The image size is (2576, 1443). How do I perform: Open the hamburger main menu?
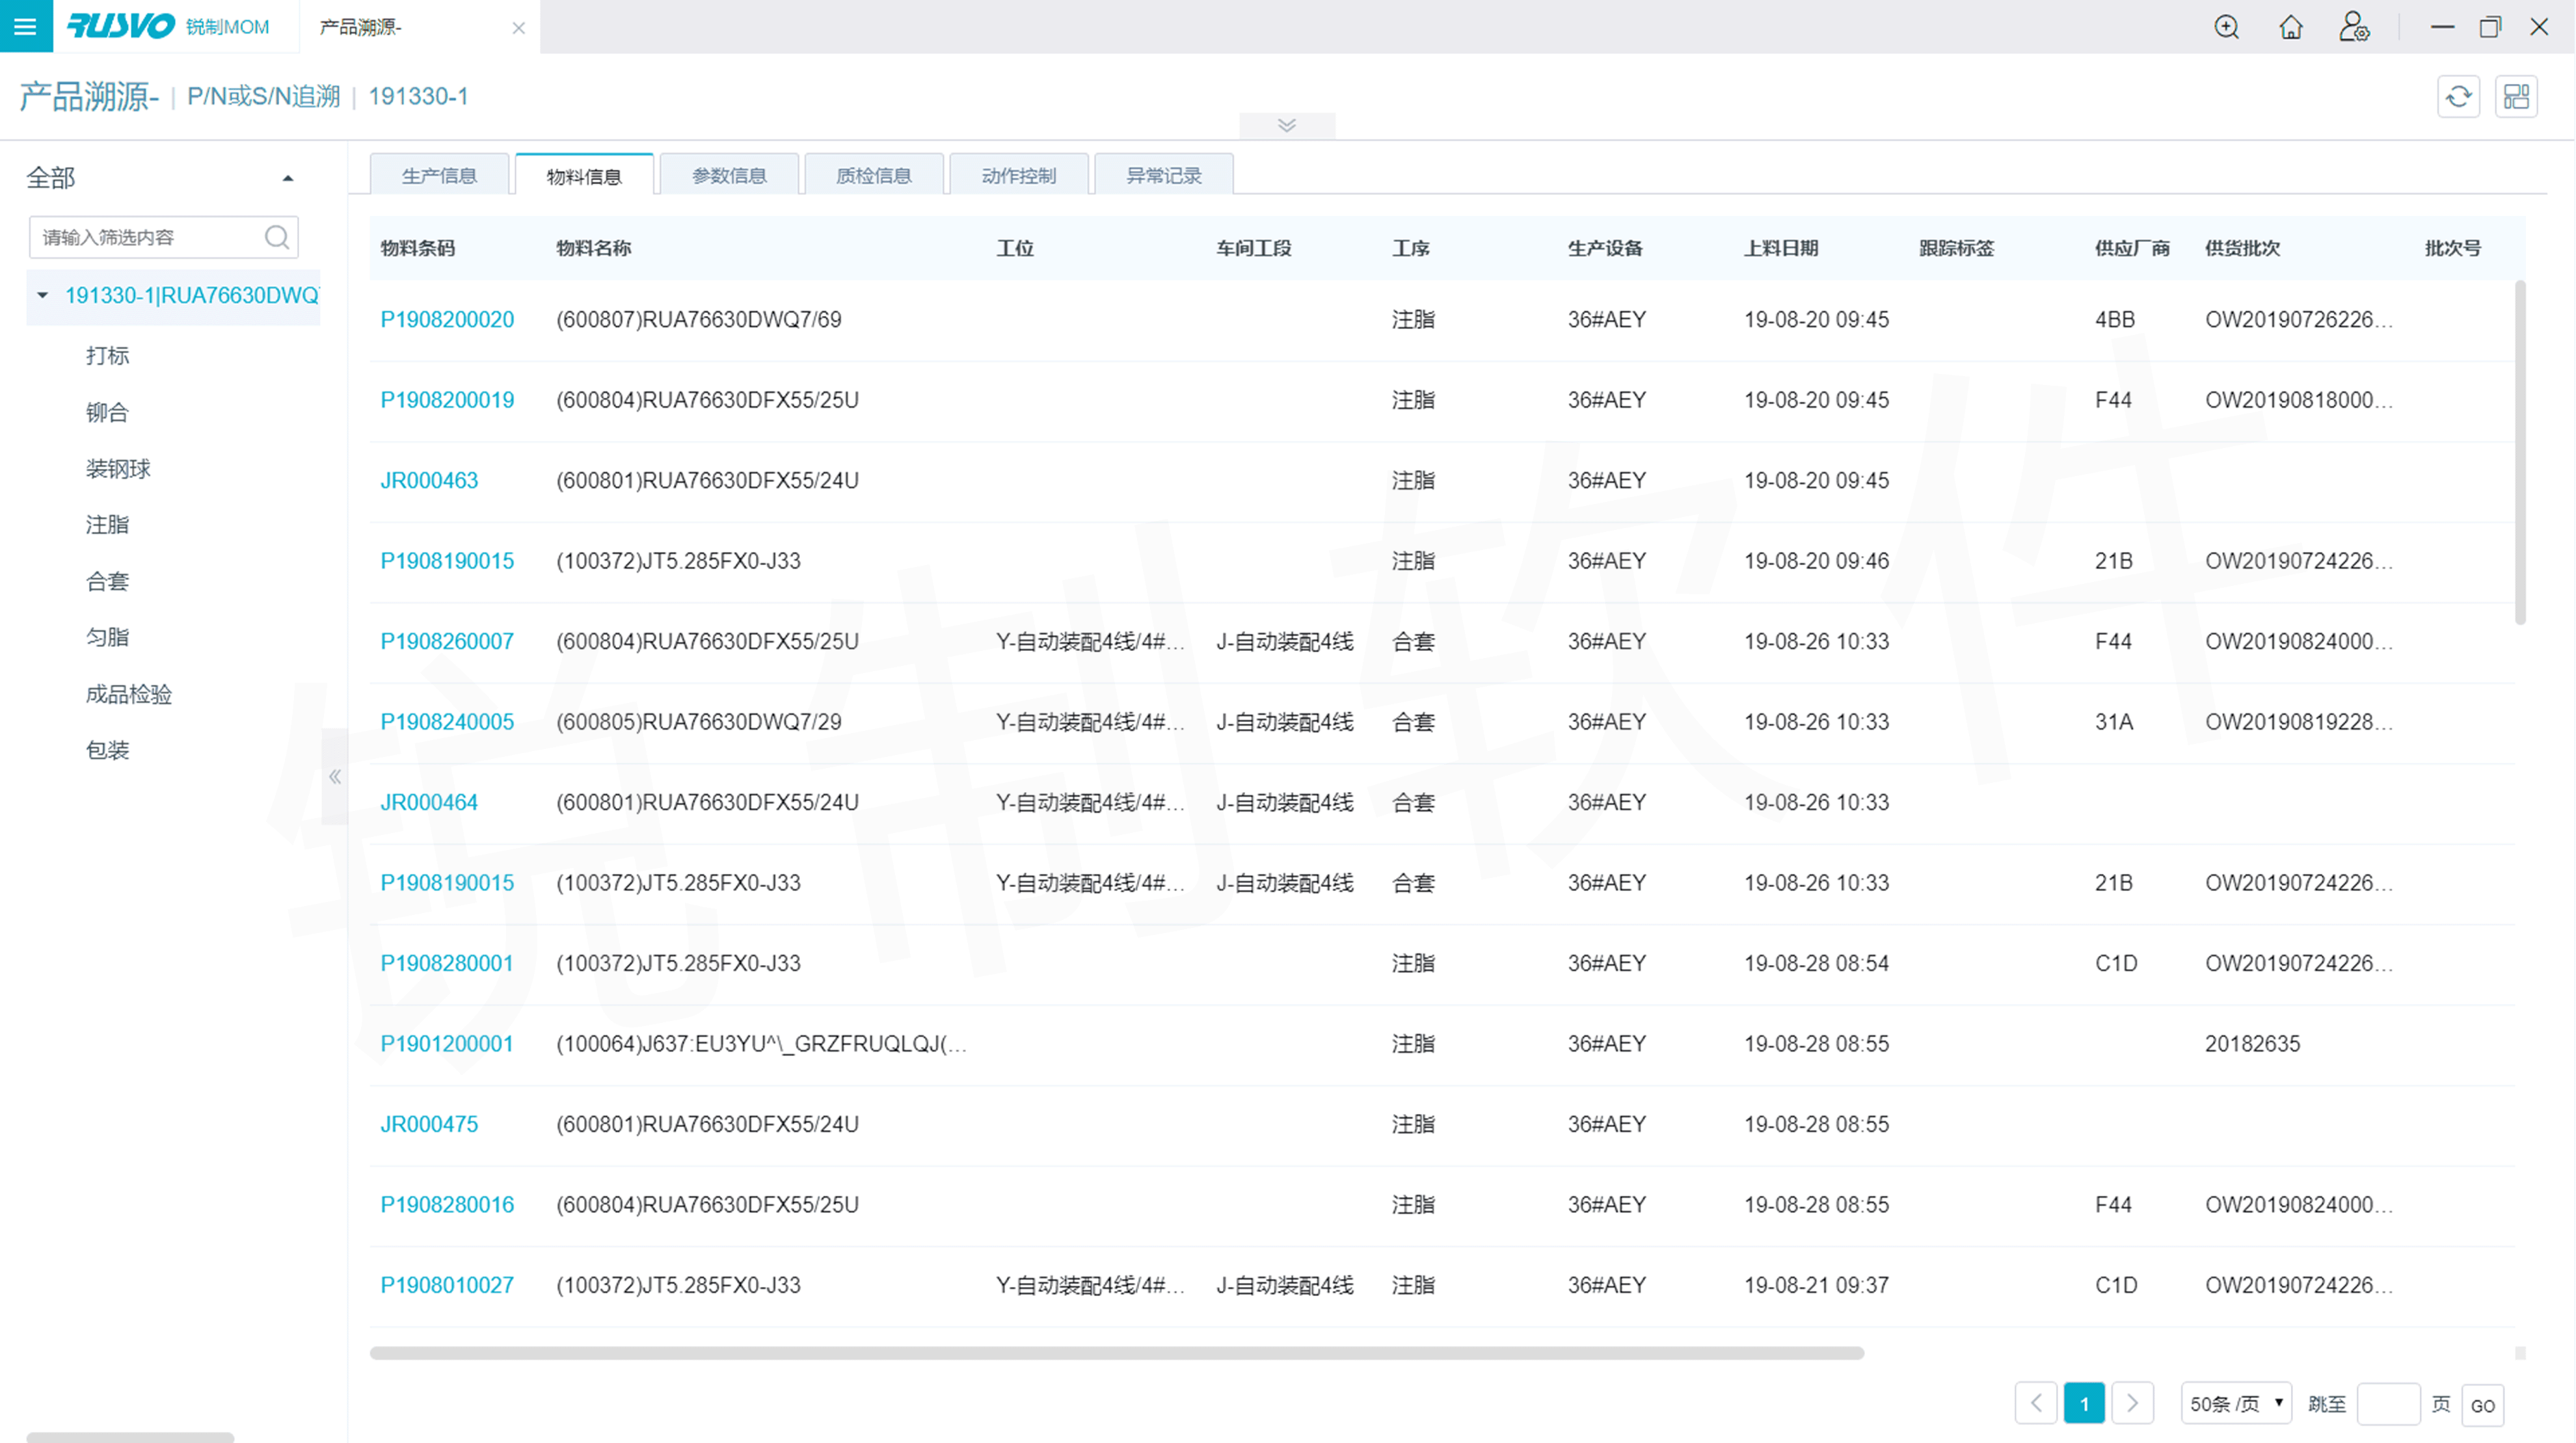point(26,26)
